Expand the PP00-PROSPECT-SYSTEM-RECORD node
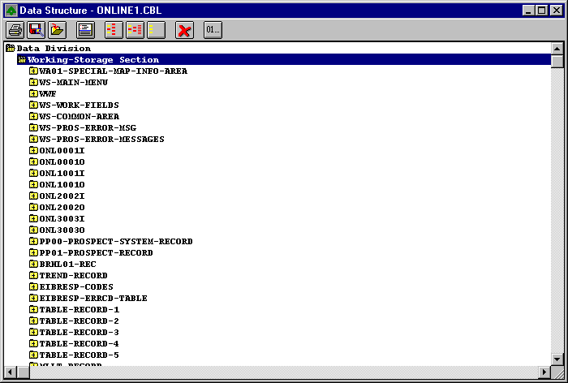 [33, 242]
